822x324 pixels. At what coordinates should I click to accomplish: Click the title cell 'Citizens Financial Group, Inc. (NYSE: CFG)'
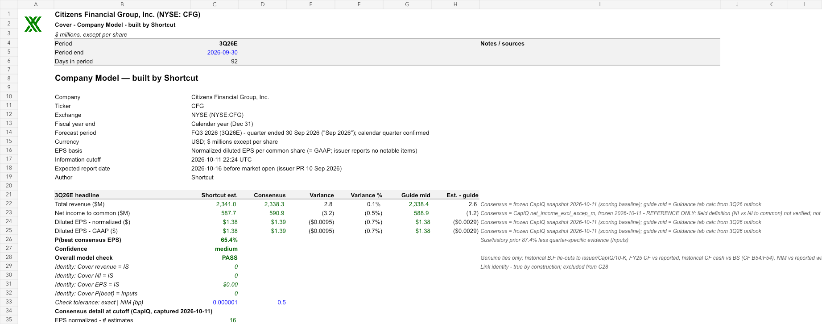(128, 14)
